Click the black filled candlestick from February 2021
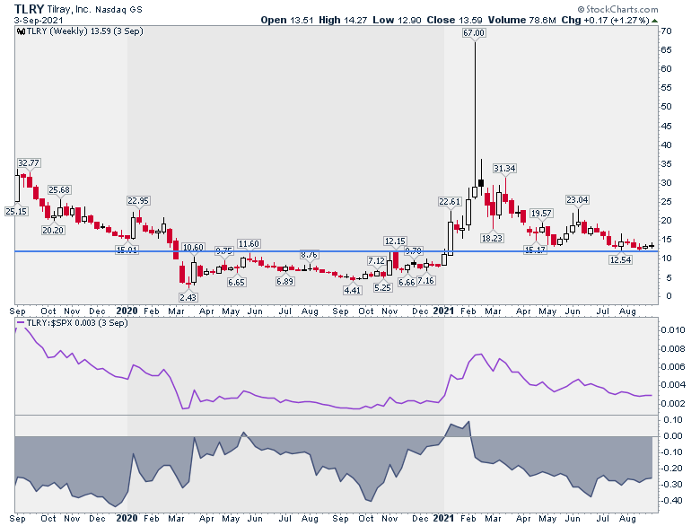 (481, 182)
